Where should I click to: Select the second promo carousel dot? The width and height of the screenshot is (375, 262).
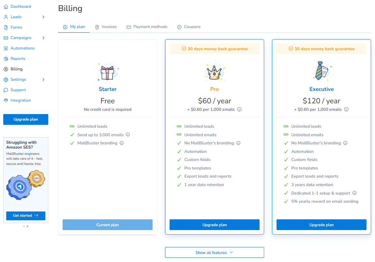(x=27, y=226)
